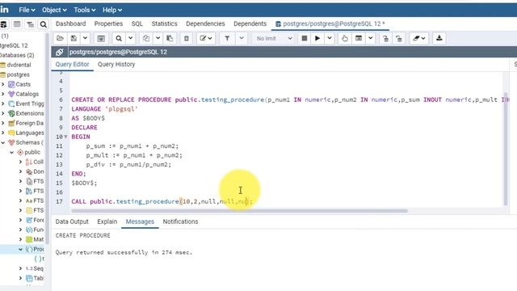
Task: Open the Explain results tab
Action: pos(107,221)
